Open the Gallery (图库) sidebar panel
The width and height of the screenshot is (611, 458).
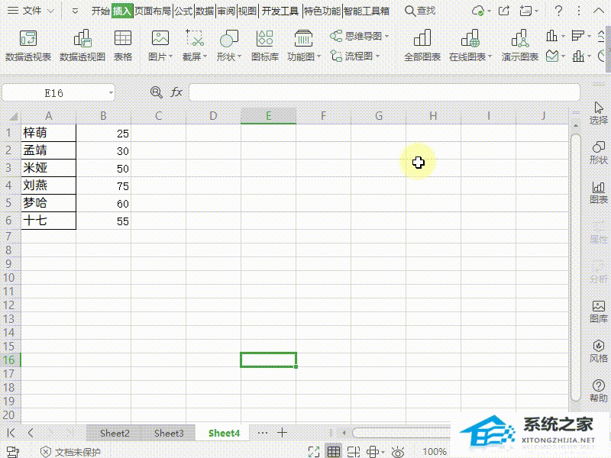599,311
